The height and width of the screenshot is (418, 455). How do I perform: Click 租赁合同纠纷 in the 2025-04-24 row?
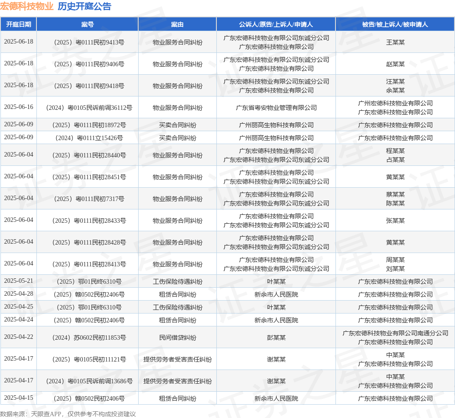178,321
